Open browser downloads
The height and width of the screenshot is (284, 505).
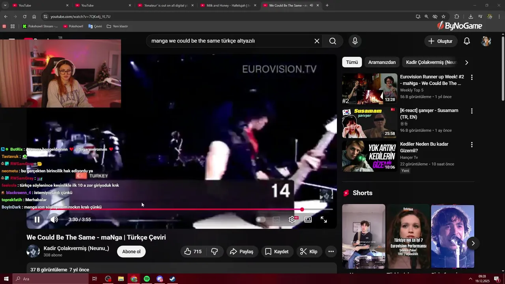[x=471, y=17]
